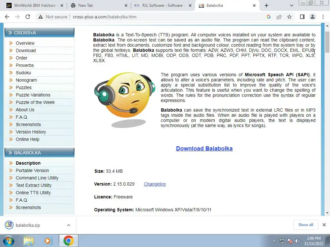The image size is (330, 247).
Task: Open F.A.Q. in Balabolka section
Action: [22, 200]
